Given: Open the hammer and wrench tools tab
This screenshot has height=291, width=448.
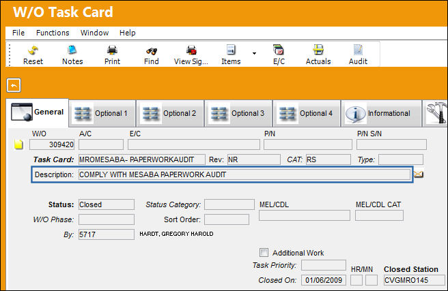Looking at the screenshot, I should click(x=436, y=113).
